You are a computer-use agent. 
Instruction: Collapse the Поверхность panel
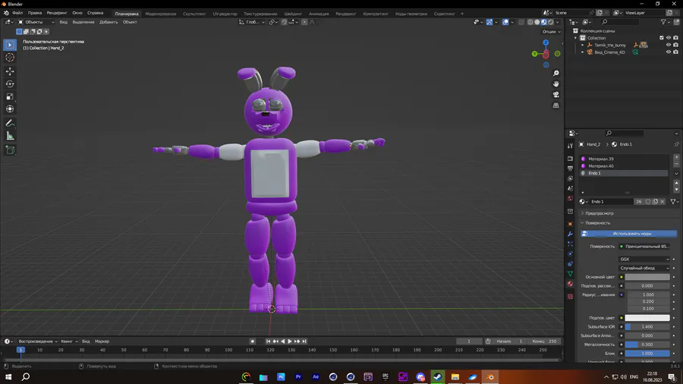tap(598, 223)
